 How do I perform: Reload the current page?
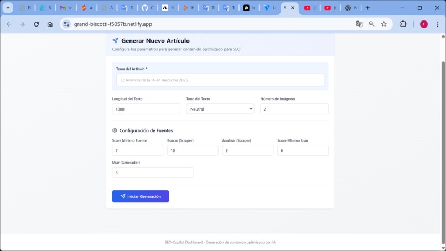36,24
